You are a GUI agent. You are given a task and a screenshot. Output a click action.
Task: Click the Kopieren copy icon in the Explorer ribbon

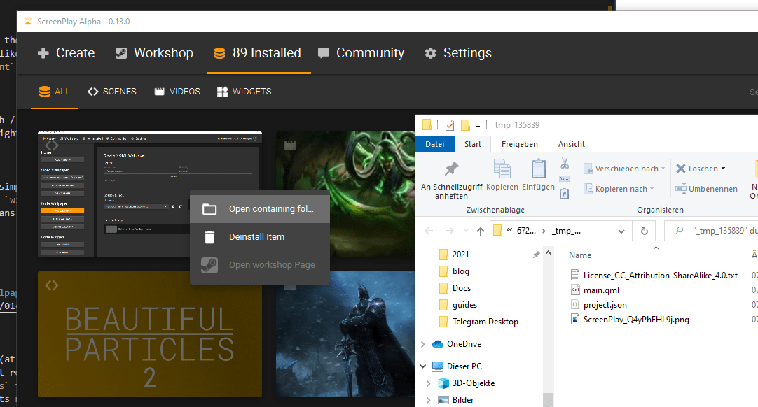[502, 167]
